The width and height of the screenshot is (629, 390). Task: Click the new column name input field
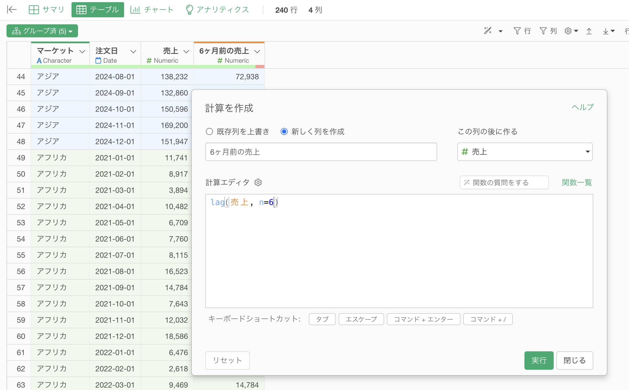321,152
